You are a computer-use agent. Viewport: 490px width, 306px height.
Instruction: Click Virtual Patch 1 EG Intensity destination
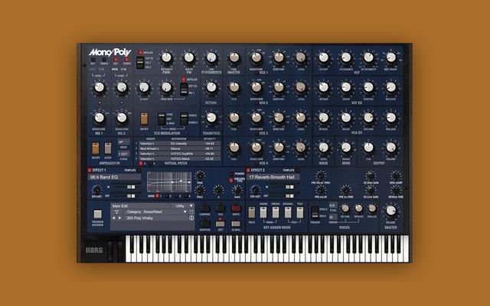[x=178, y=144]
